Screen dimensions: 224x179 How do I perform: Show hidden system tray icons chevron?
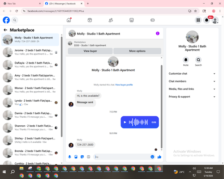pos(190,172)
